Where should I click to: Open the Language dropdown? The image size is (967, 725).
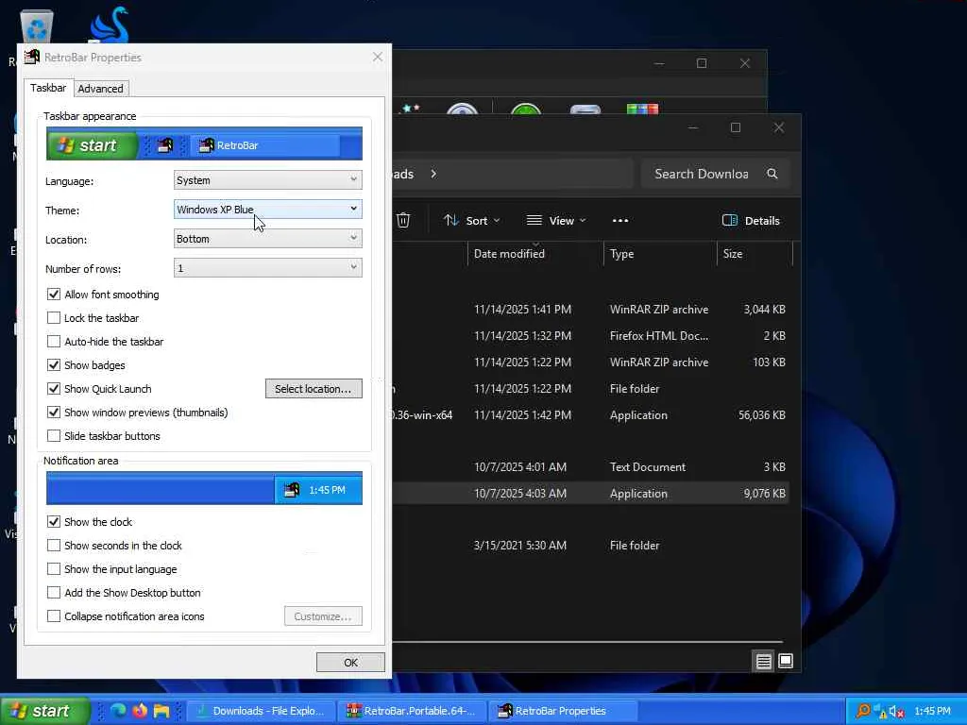click(x=267, y=180)
